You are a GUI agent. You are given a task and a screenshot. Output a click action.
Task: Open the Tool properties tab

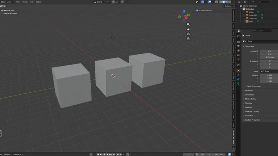[x=238, y=36]
